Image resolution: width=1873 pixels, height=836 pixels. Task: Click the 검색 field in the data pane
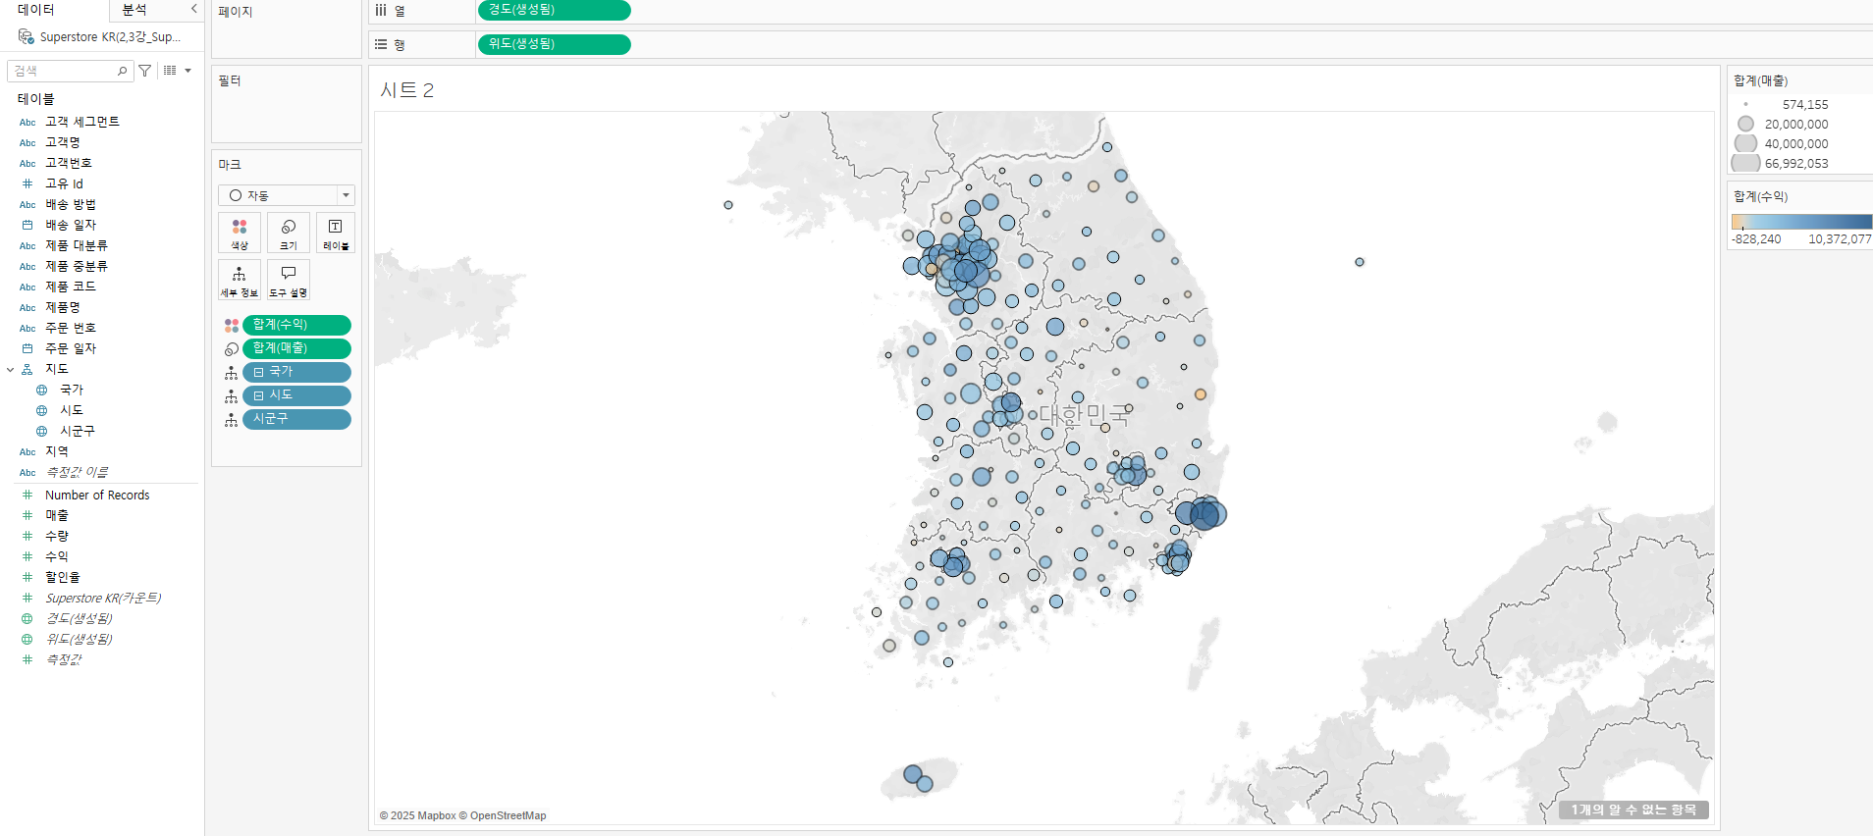point(63,71)
